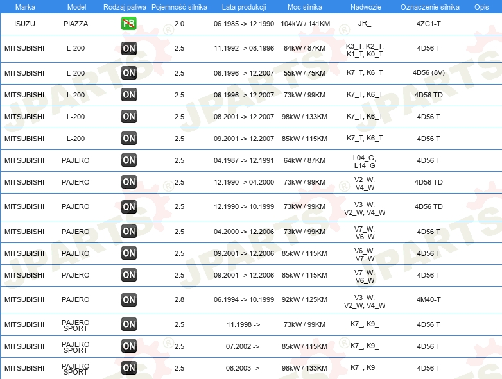Click the ON icon for Pajero 04.2000 row

point(129,232)
